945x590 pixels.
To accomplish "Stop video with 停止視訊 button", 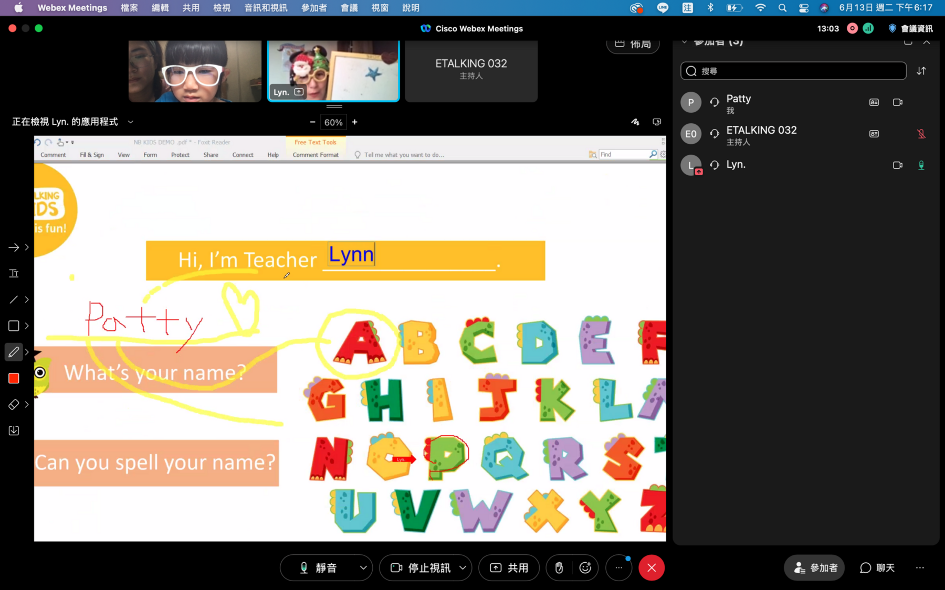I will [421, 567].
